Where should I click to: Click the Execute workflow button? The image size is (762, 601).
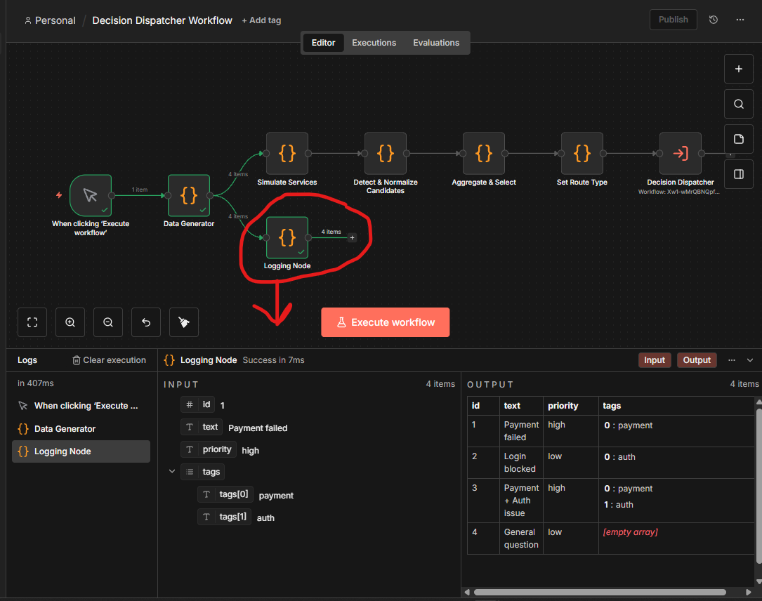(385, 322)
